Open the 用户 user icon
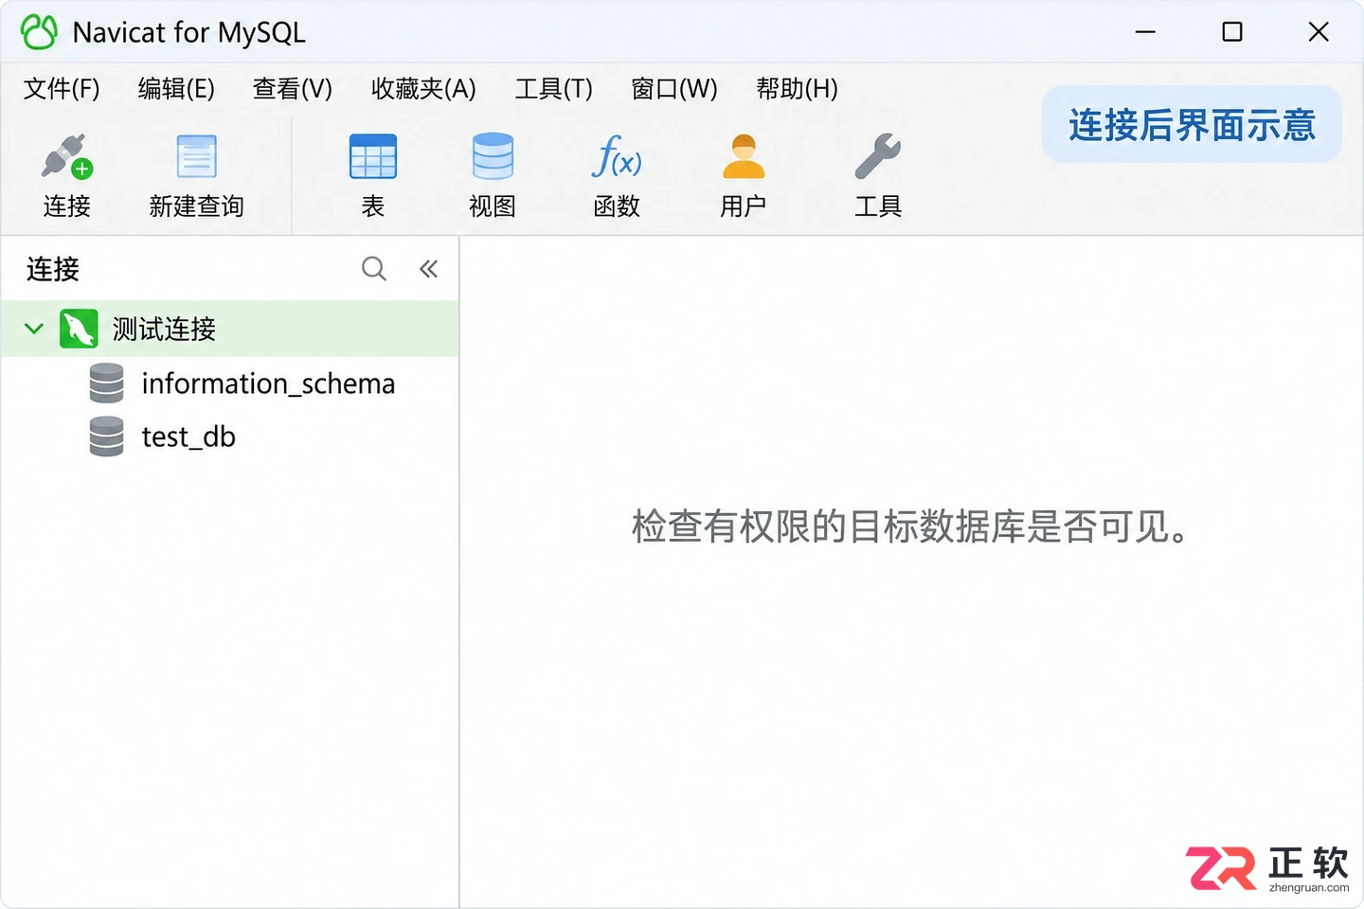The image size is (1364, 909). 744,156
